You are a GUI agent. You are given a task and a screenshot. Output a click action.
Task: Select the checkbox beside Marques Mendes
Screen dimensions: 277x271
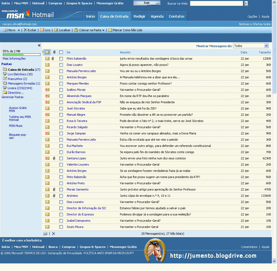click(x=61, y=83)
